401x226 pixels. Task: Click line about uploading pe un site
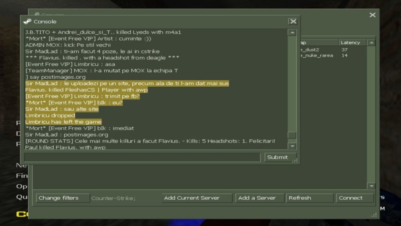(x=127, y=83)
